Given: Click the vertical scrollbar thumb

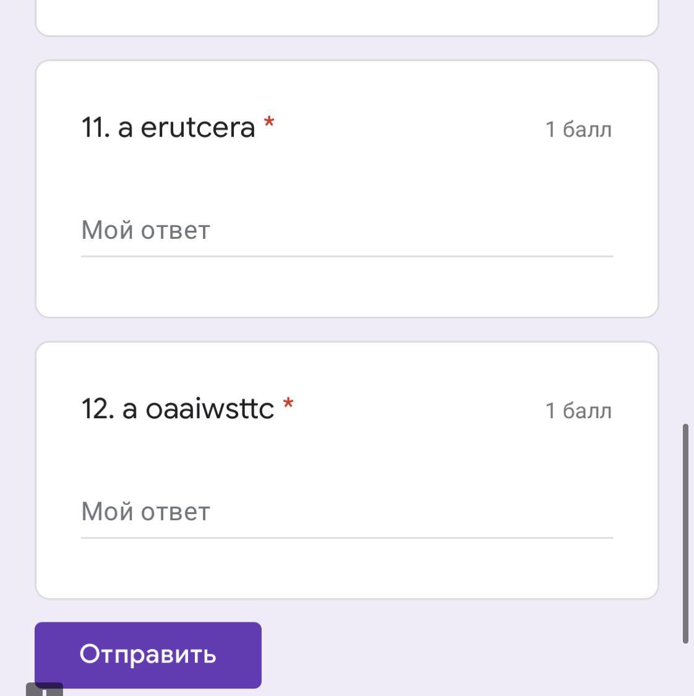Looking at the screenshot, I should click(x=685, y=532).
